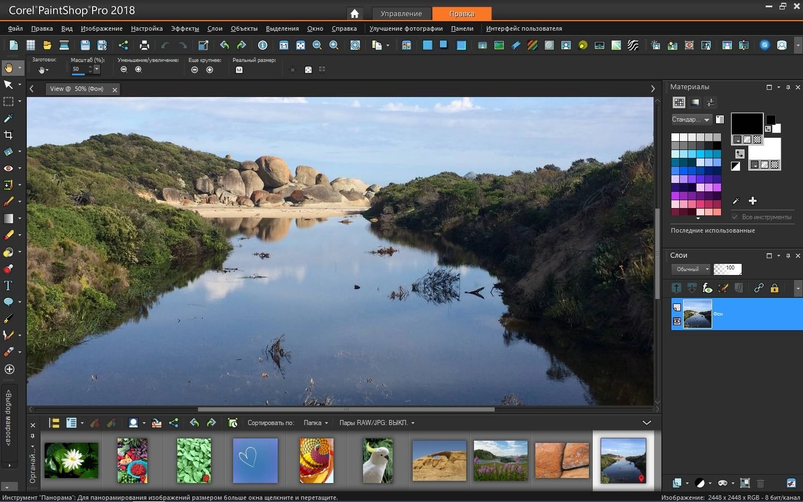
Task: Open the Стандар... palette dropdown
Action: click(691, 119)
